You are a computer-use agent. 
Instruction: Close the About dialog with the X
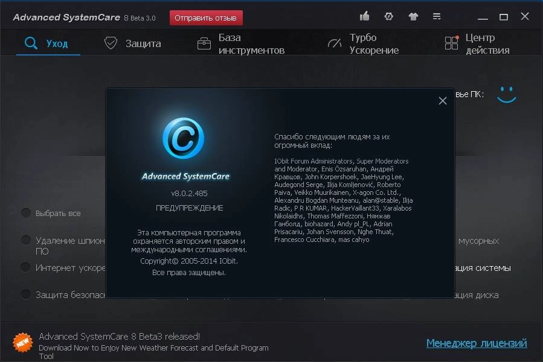point(443,101)
